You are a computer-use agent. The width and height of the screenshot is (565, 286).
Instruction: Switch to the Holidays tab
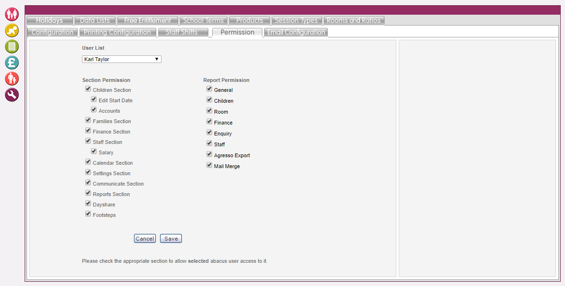pos(49,20)
